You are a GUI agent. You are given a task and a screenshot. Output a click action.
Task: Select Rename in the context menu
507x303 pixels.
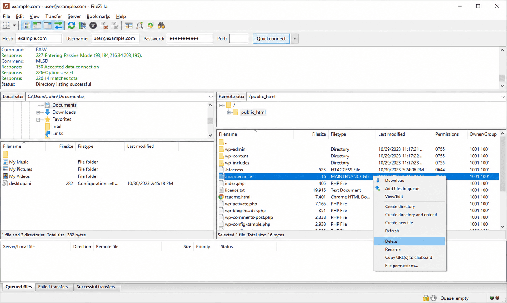click(x=409, y=249)
